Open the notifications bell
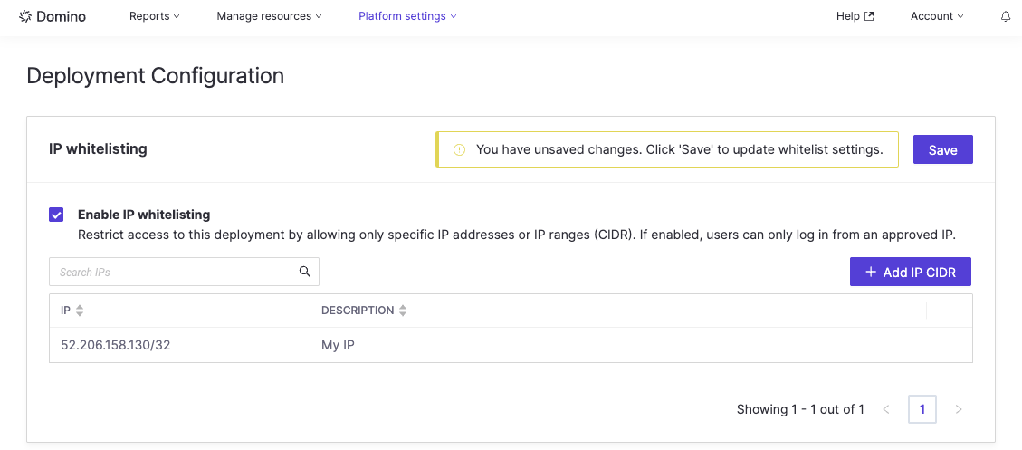This screenshot has height=450, width=1022. pos(1006,17)
